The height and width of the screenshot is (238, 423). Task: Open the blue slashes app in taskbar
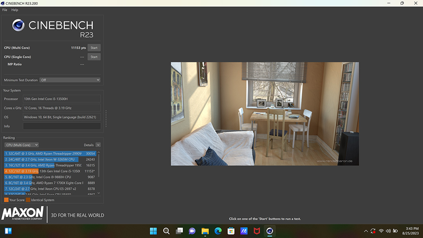(244, 231)
